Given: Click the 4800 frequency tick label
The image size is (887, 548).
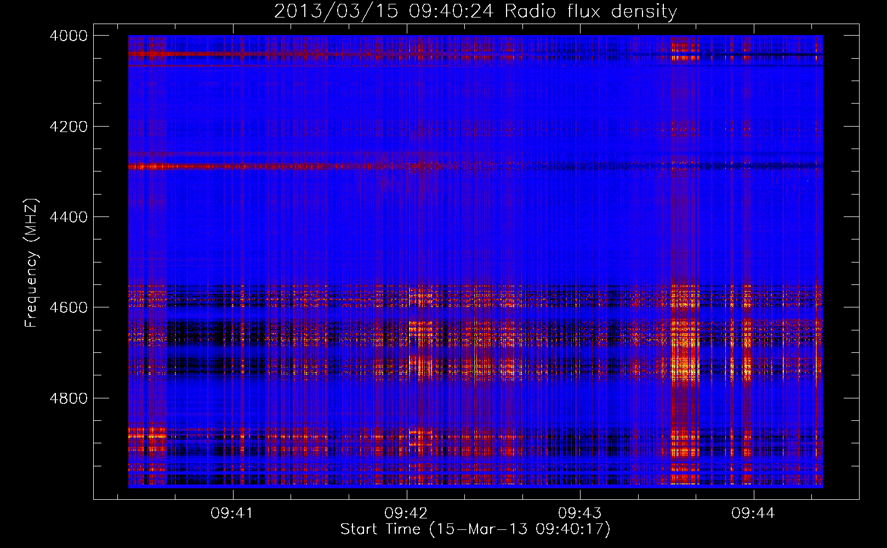Looking at the screenshot, I should [69, 398].
